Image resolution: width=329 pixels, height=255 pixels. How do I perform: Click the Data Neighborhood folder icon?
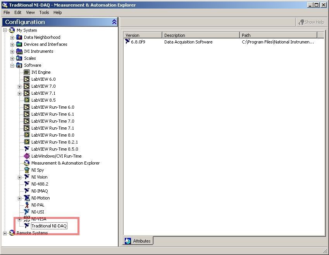[19, 37]
